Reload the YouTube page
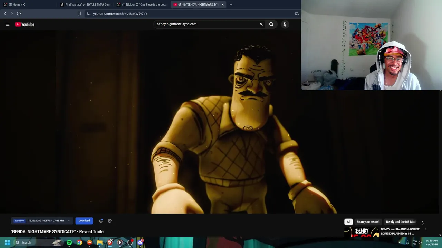The image size is (442, 248). (19, 14)
